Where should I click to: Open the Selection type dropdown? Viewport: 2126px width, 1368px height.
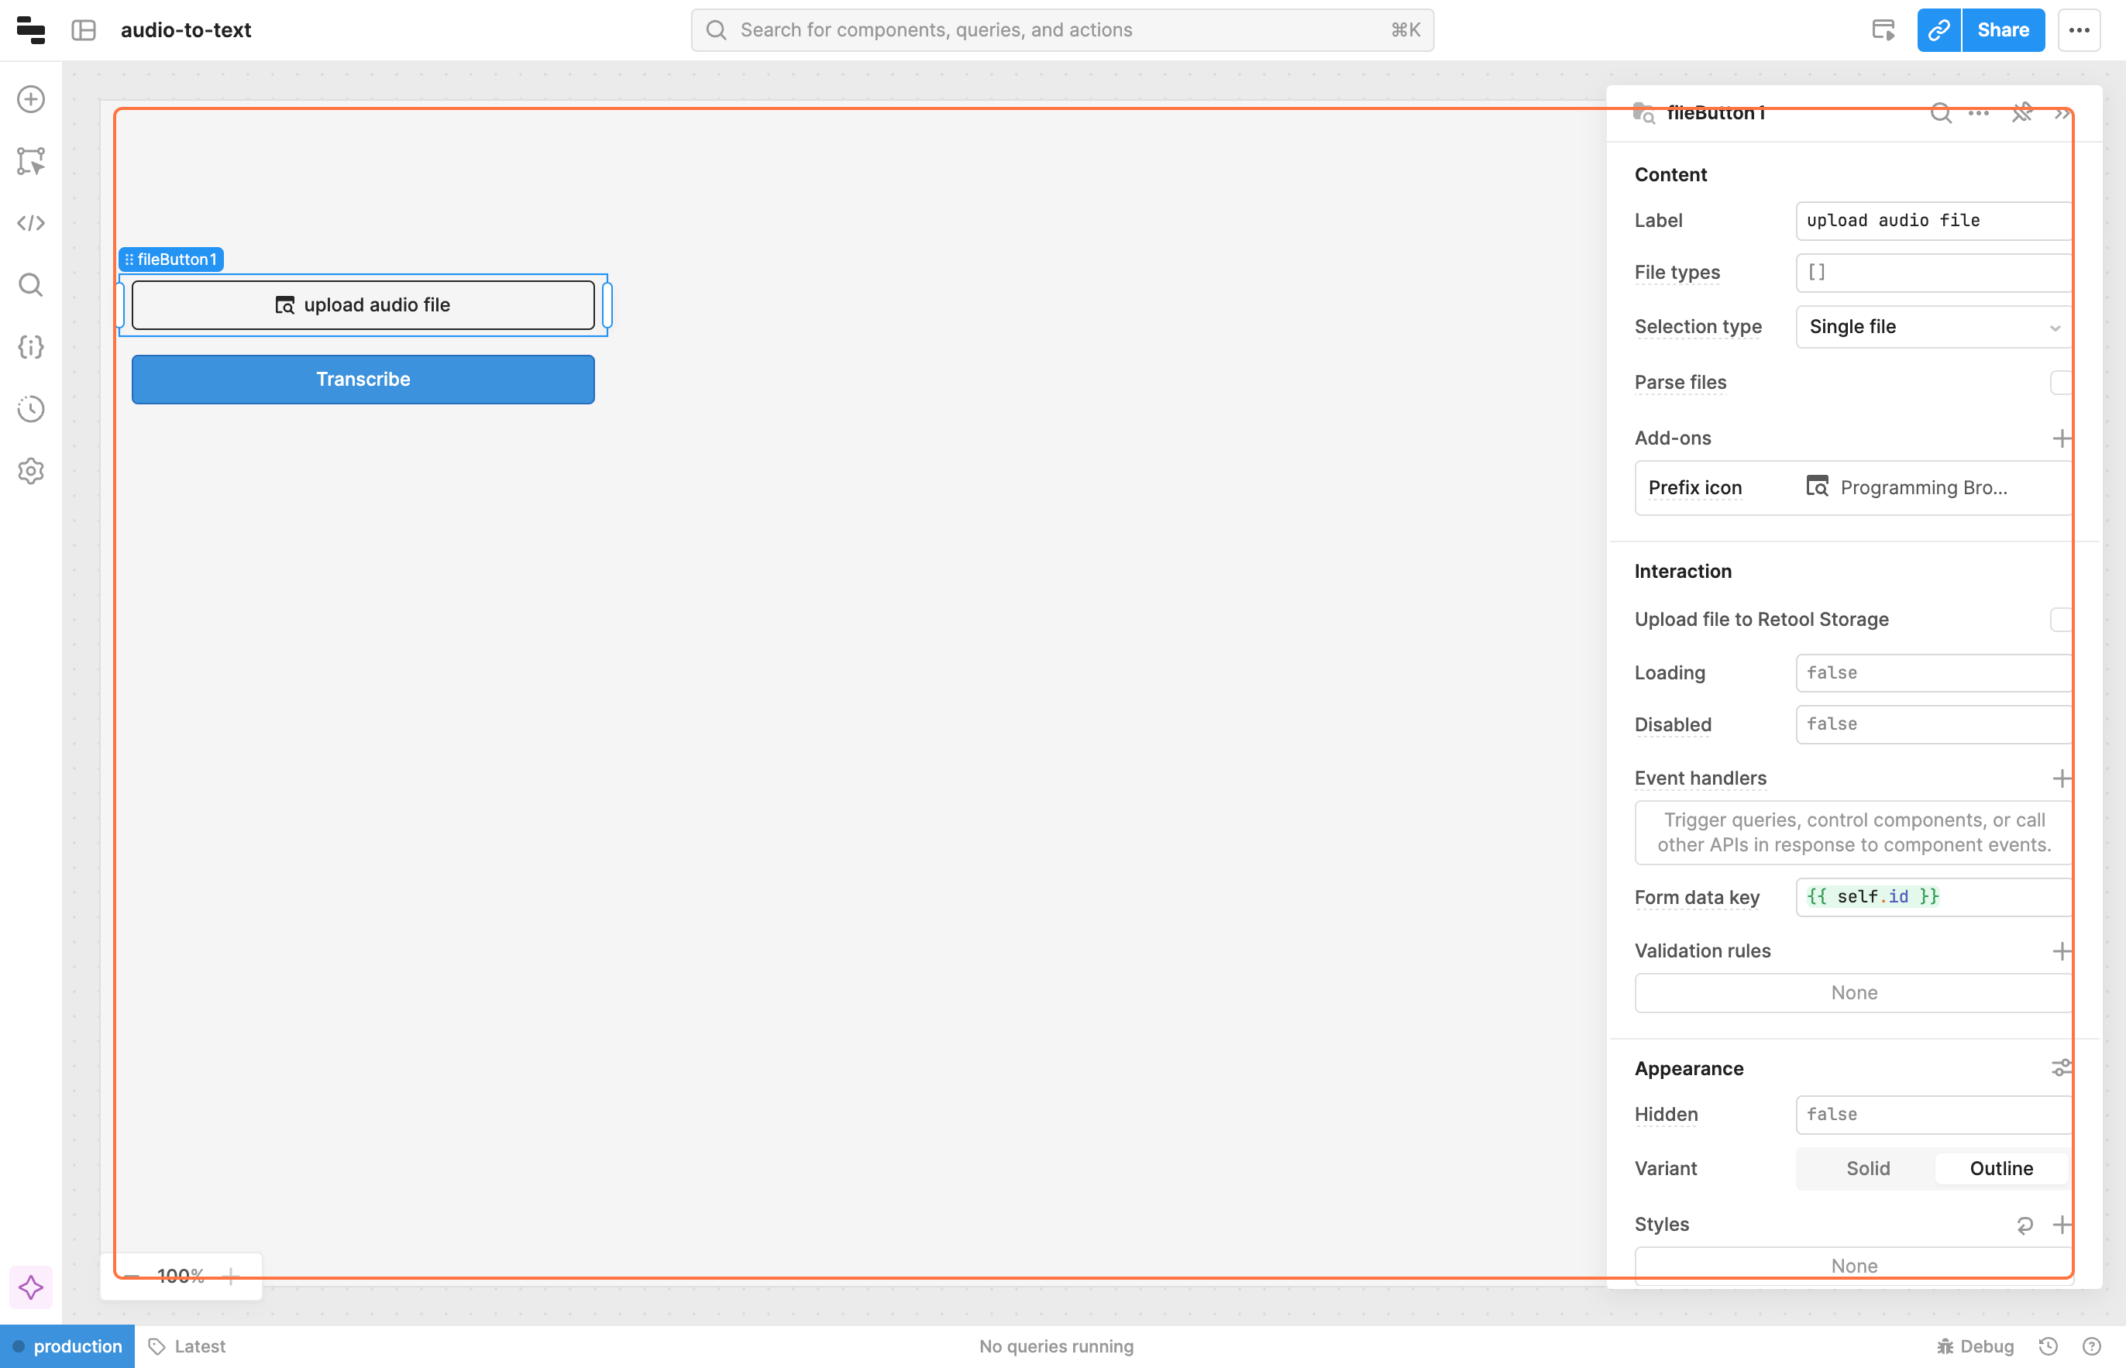tap(1934, 327)
